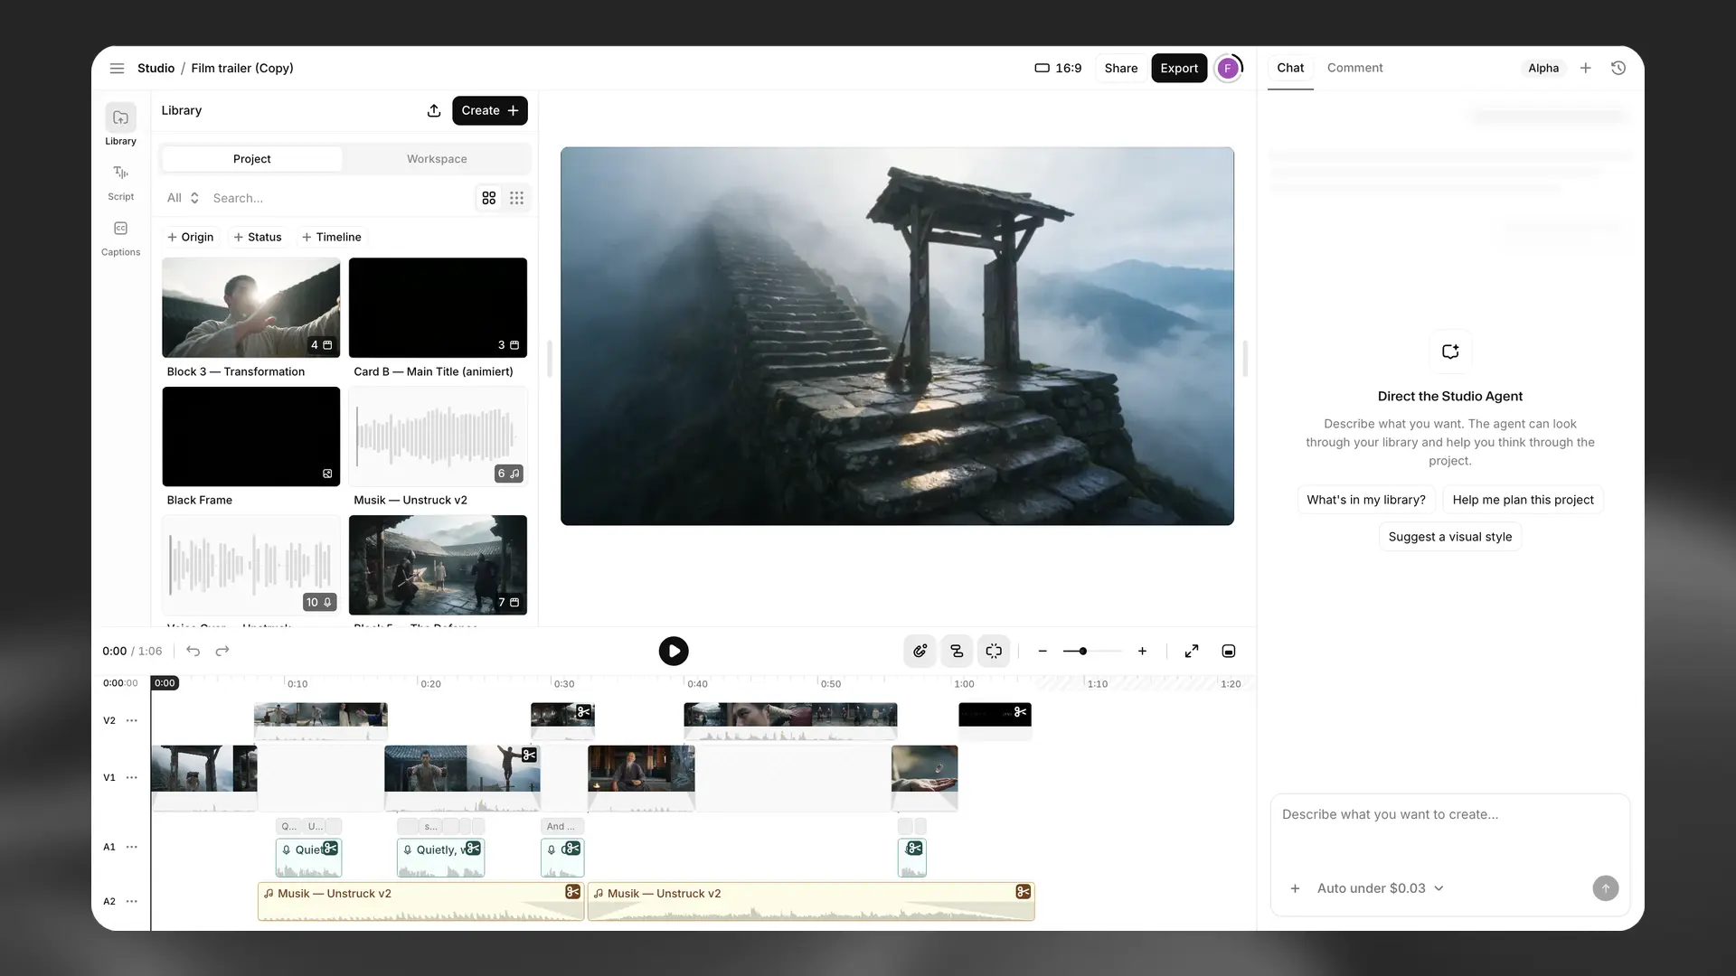This screenshot has width=1736, height=976.
Task: Open the Captions sidebar panel
Action: tap(120, 238)
